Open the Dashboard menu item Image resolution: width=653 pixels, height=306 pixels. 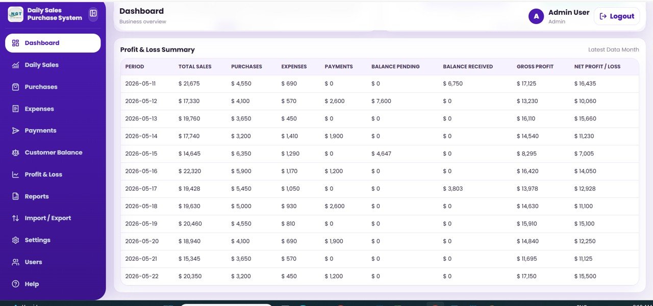pos(53,43)
